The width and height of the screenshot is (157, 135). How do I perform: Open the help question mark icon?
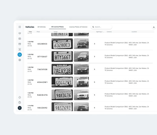[x=20, y=103]
